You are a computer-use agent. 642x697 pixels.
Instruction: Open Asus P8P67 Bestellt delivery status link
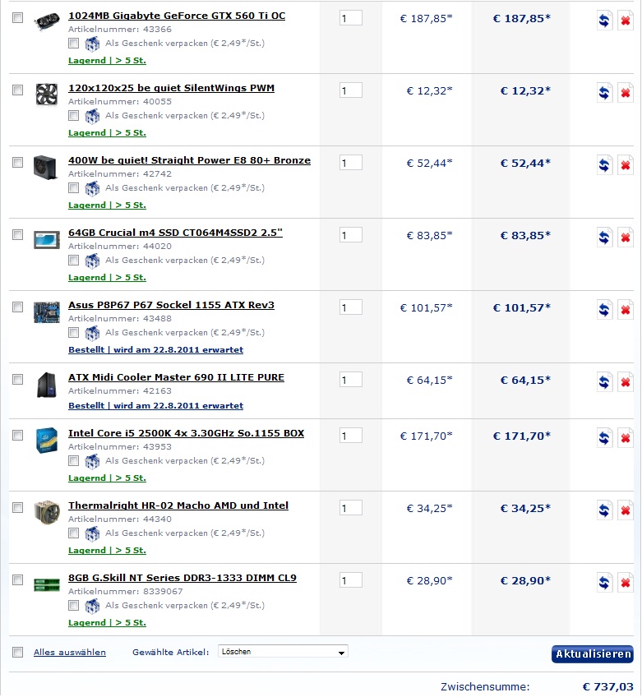coord(155,350)
